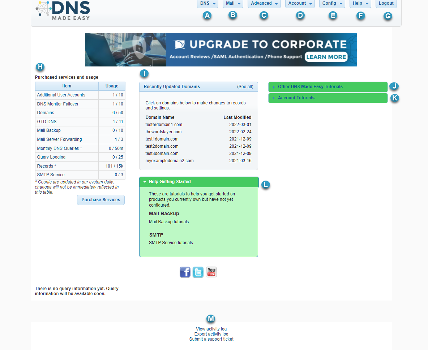
Task: Open the Advanced dropdown menu
Action: pos(264,4)
